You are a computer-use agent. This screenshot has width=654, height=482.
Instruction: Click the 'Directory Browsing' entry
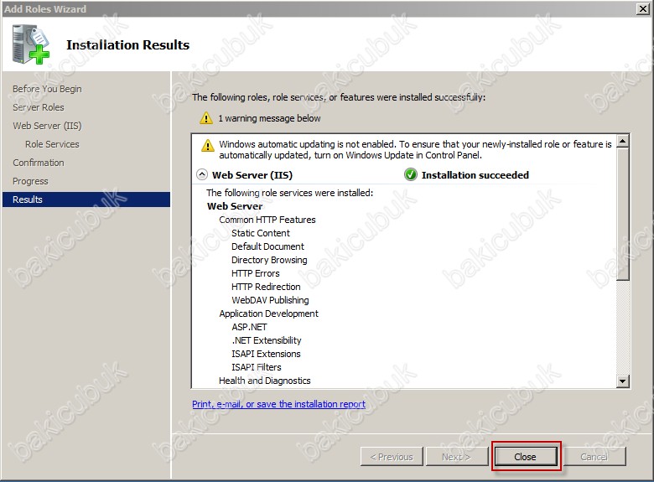click(x=269, y=260)
